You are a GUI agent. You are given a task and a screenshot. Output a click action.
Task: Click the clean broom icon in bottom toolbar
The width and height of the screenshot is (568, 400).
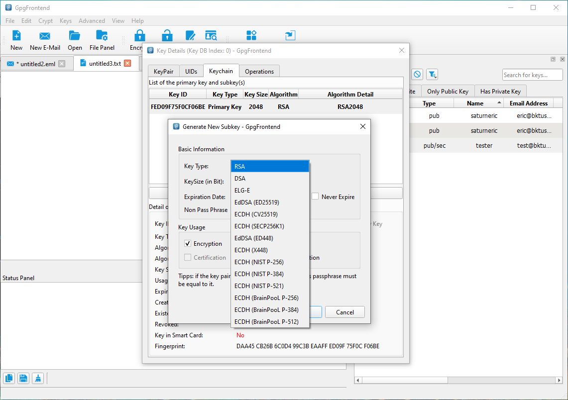tap(38, 378)
